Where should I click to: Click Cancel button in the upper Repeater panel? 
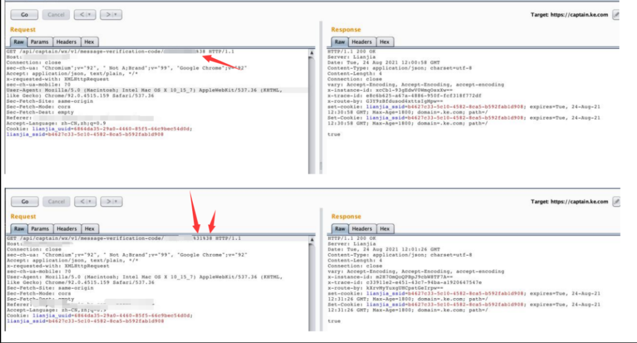[x=56, y=15]
